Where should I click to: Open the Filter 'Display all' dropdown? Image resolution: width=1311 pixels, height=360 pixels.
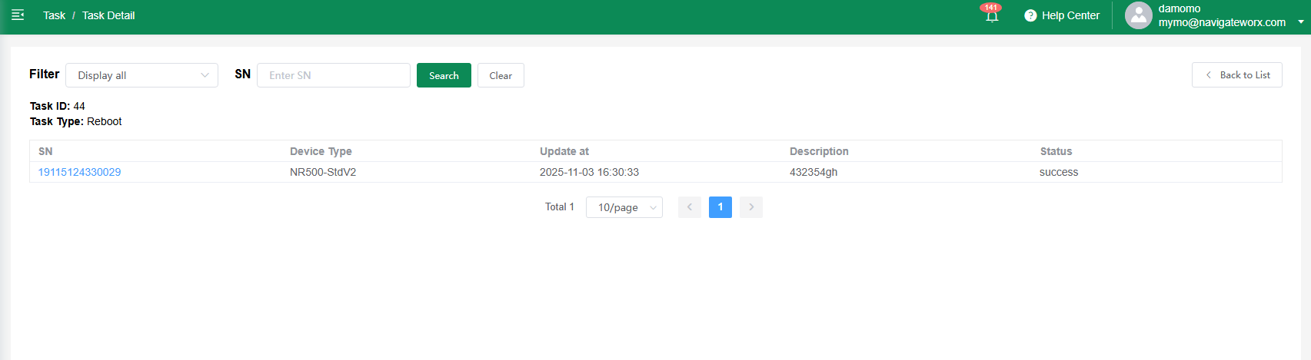click(x=142, y=75)
